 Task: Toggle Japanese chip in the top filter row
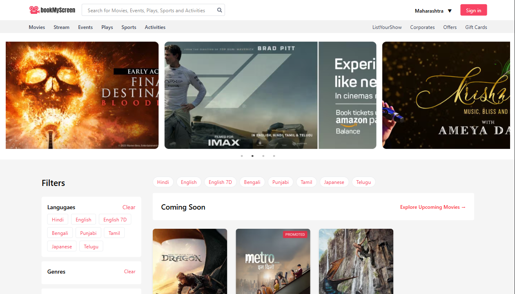(334, 182)
